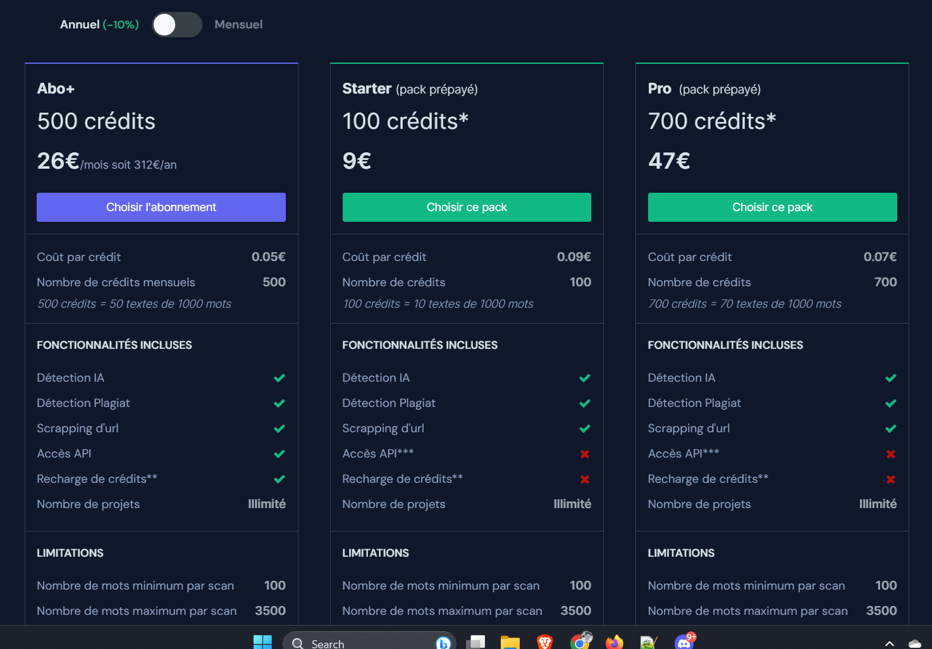Click the Pro Détection Plagiat checkmark

coord(891,403)
